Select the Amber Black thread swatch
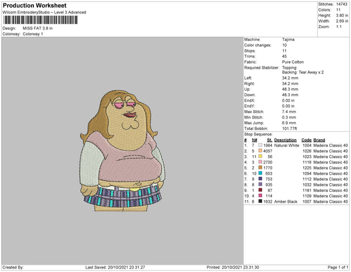 pyautogui.click(x=260, y=201)
